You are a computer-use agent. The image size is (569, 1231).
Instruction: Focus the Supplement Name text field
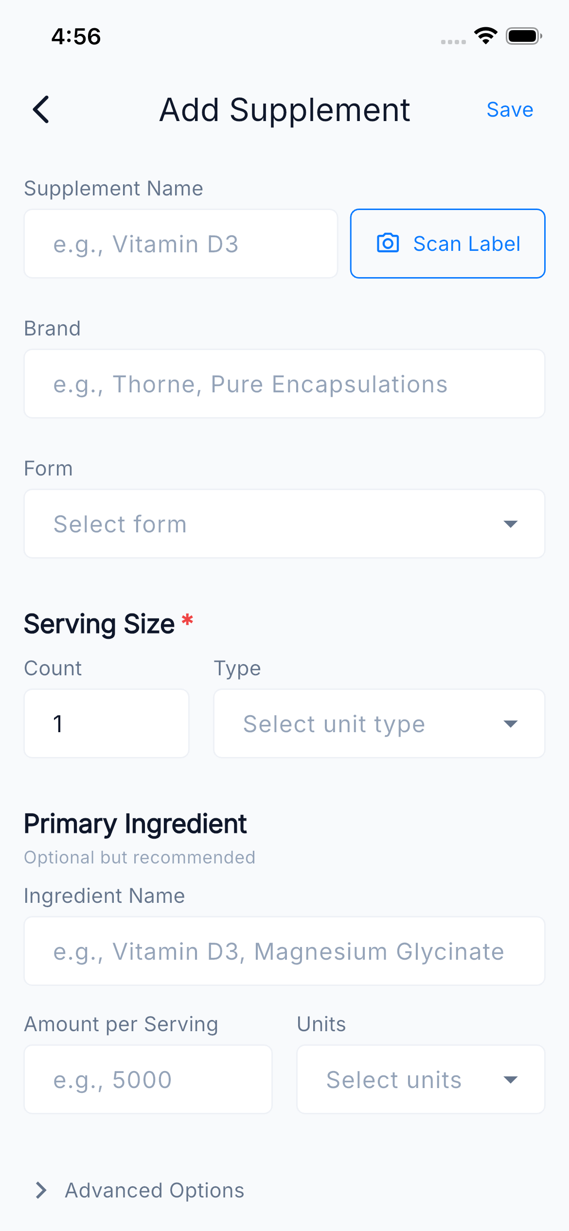180,243
